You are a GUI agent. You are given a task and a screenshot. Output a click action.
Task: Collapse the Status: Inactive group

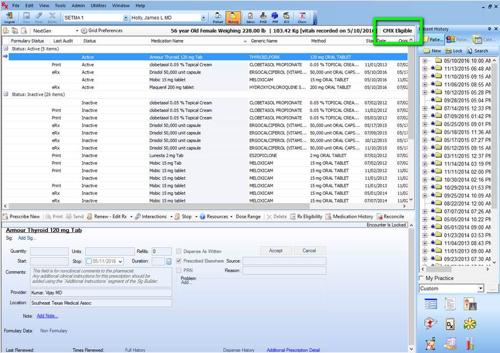coord(6,94)
